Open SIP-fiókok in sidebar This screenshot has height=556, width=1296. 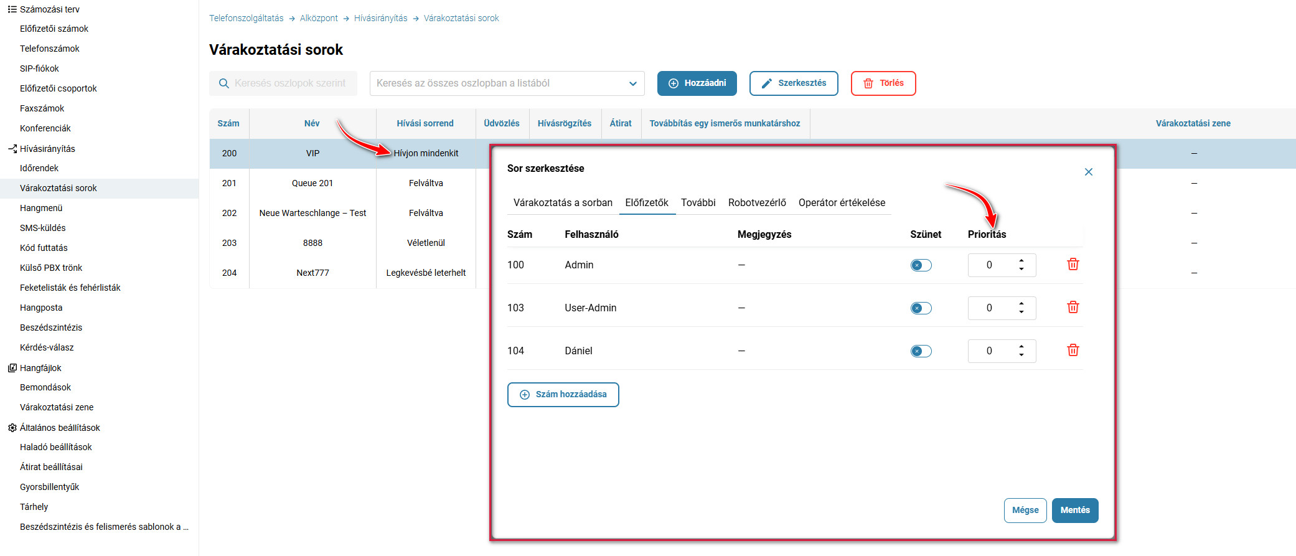coord(39,68)
